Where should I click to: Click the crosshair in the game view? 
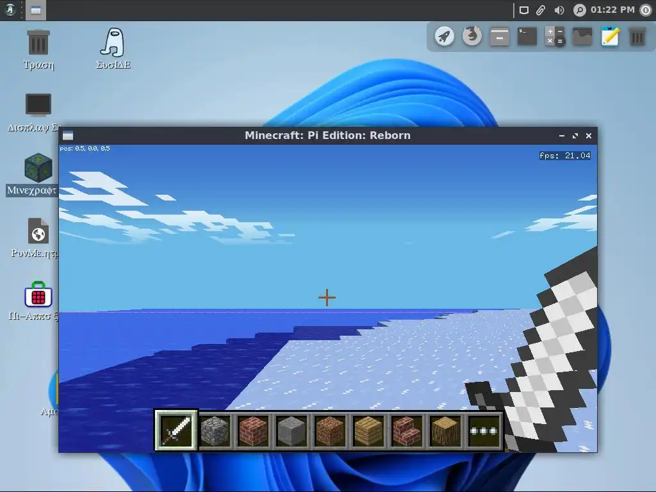327,297
